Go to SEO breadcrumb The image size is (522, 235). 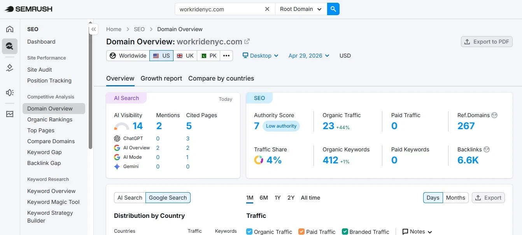point(139,29)
